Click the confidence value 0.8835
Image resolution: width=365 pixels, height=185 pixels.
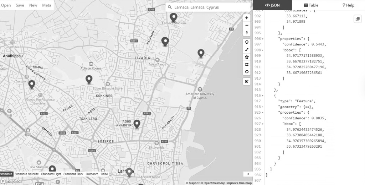point(318,118)
